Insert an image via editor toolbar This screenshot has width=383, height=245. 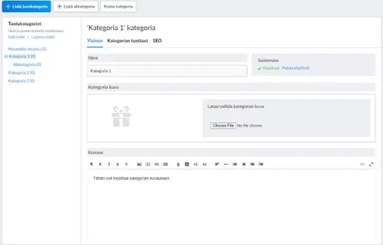tap(139, 165)
